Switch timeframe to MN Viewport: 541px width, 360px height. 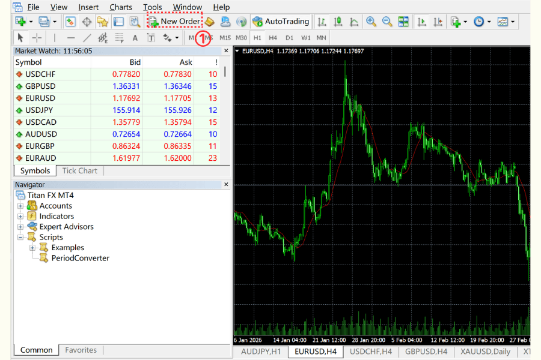click(x=321, y=38)
